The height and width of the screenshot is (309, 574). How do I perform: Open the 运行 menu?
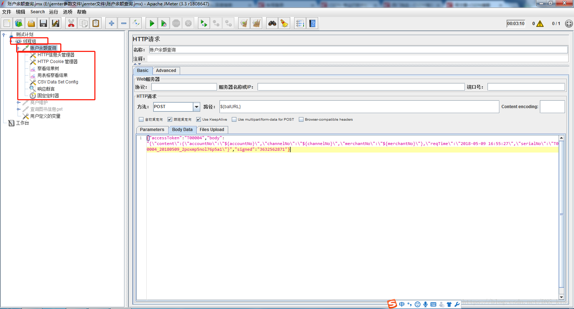pyautogui.click(x=53, y=12)
